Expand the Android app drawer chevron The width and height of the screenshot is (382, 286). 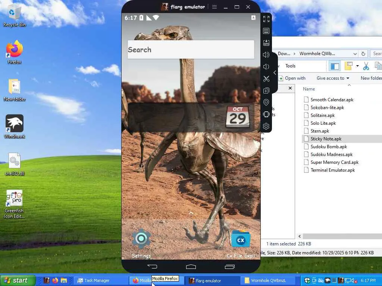[x=191, y=213]
